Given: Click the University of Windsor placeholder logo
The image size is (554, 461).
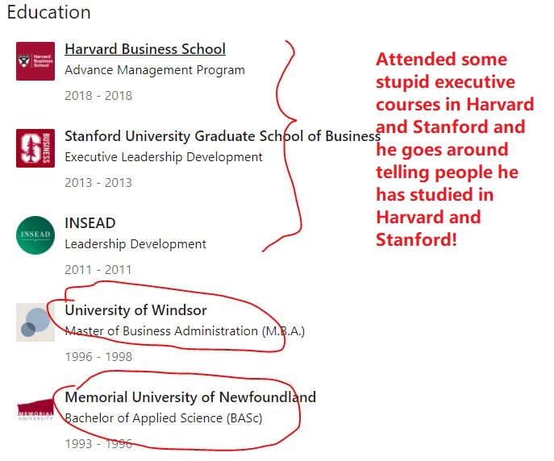Looking at the screenshot, I should tap(35, 322).
